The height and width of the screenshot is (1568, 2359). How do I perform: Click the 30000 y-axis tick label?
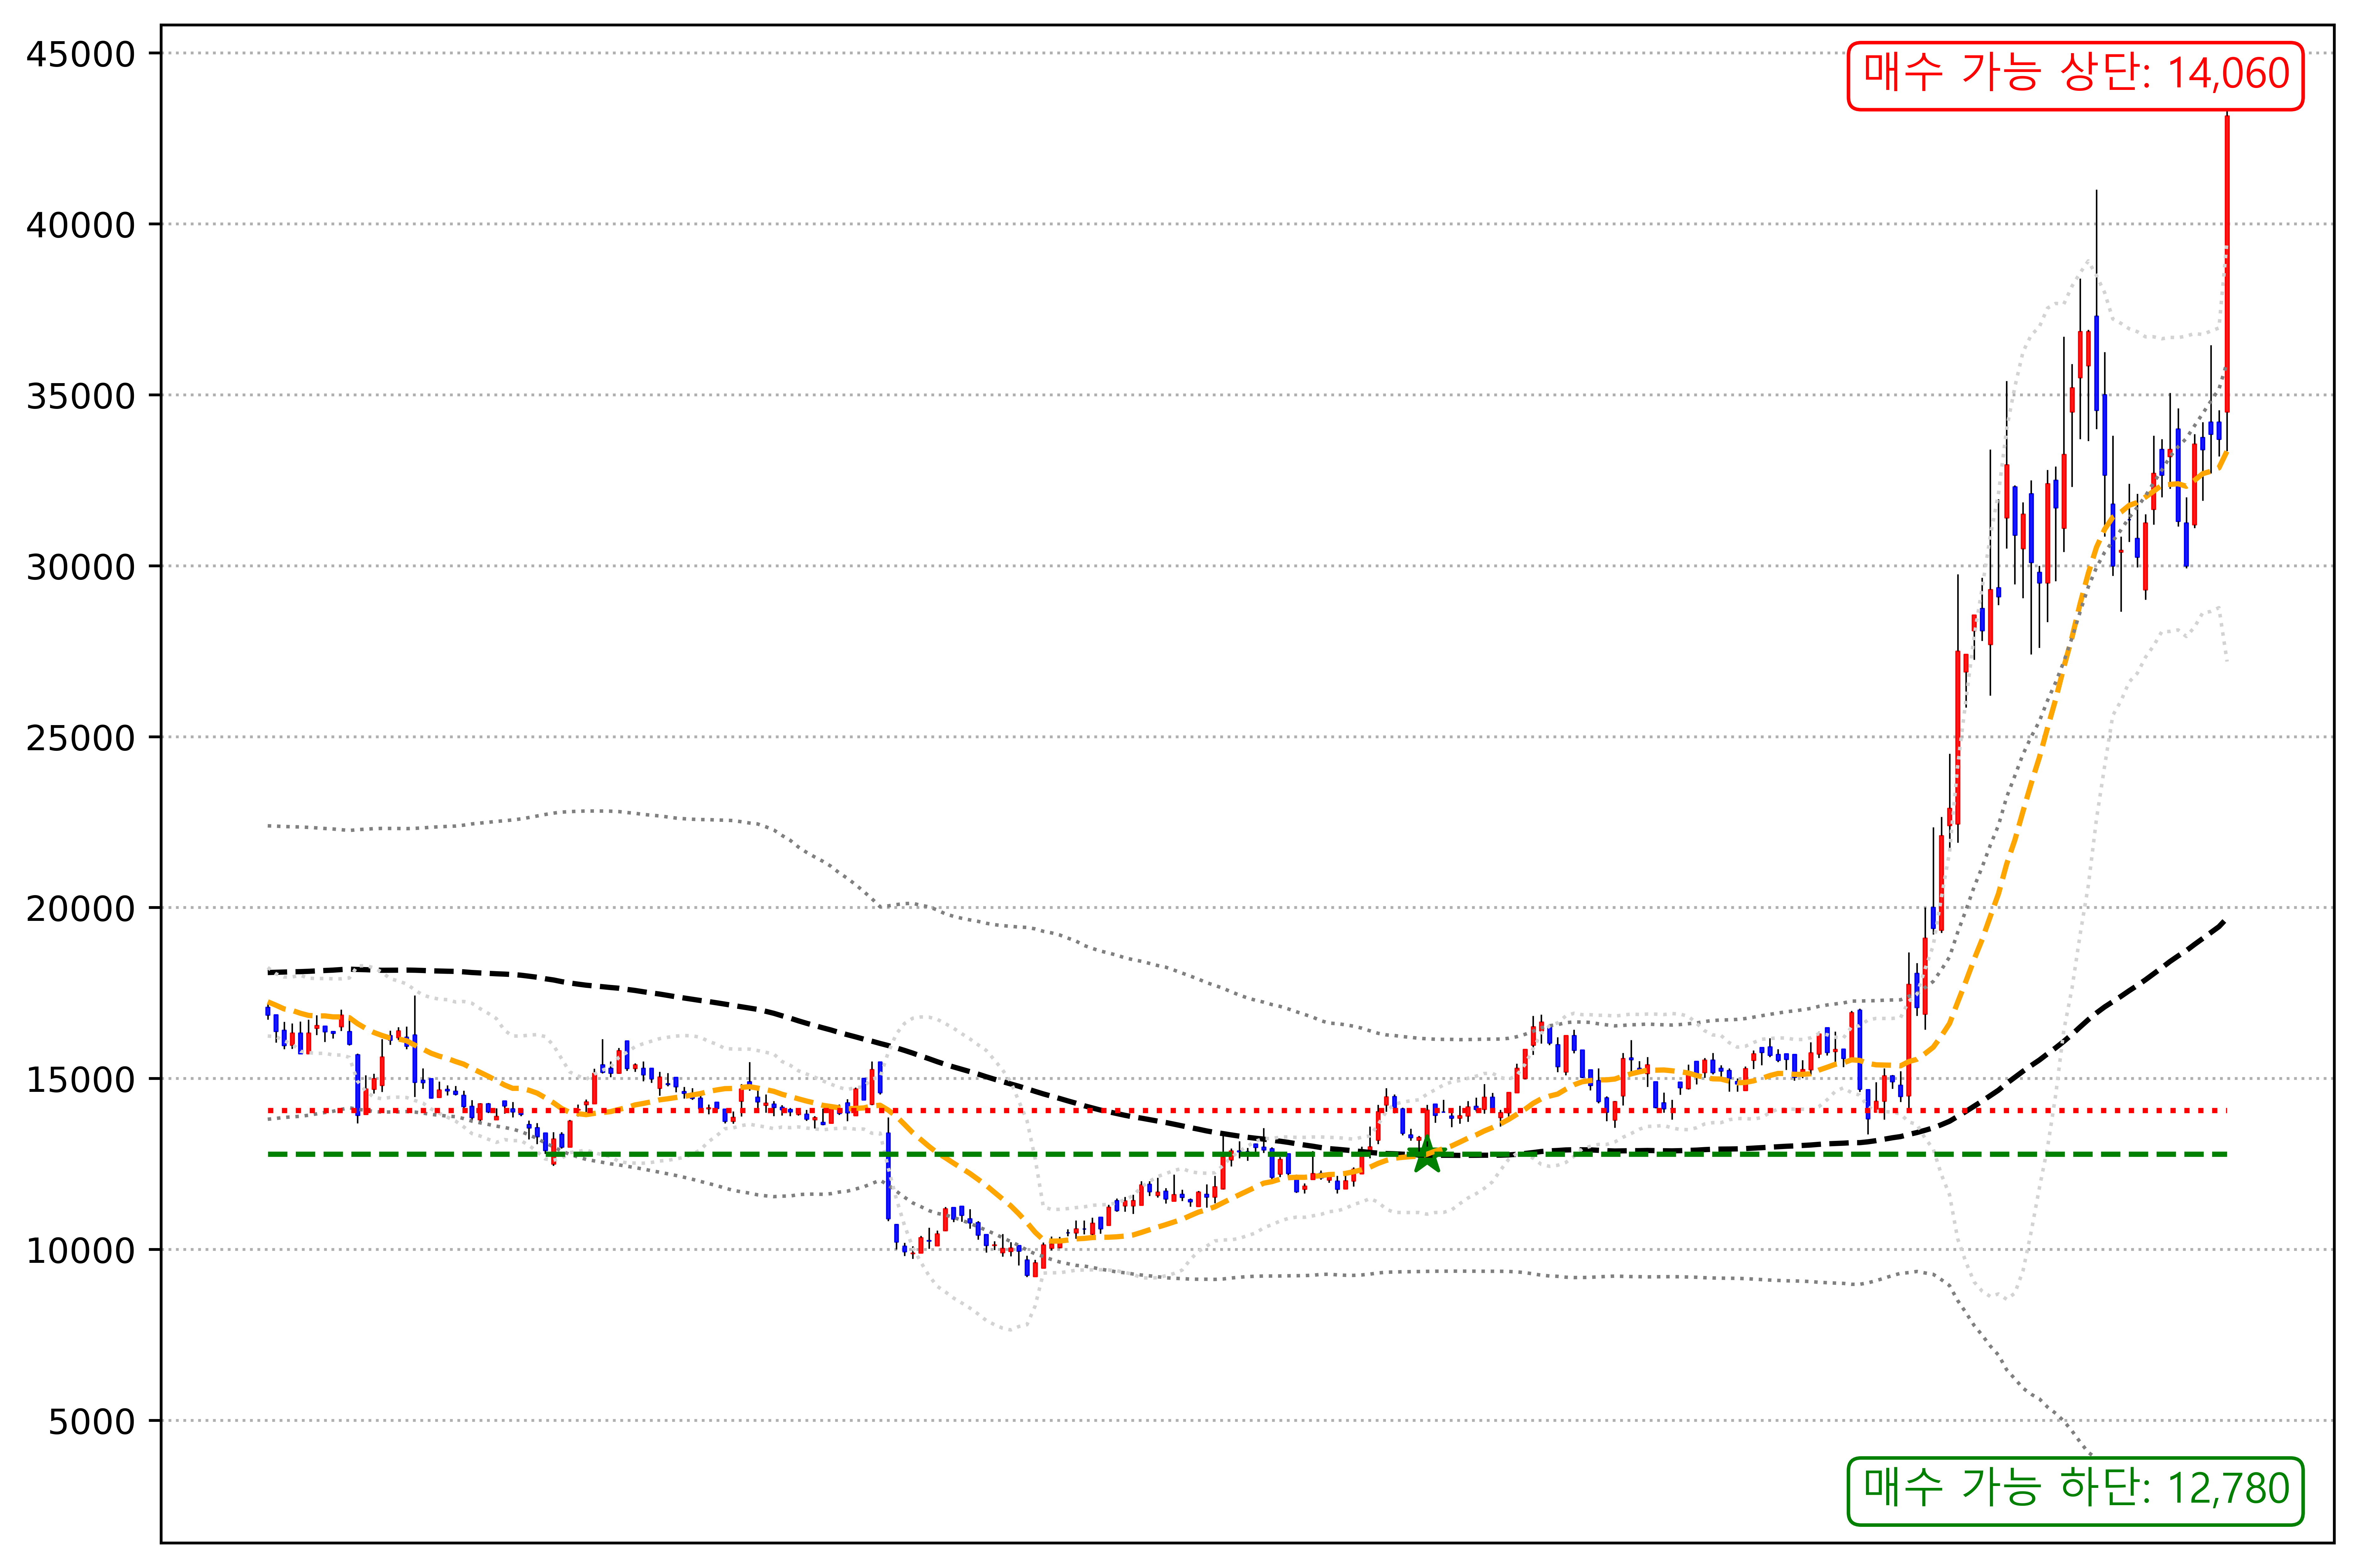80,567
